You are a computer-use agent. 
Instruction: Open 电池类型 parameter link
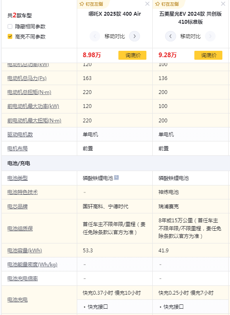click(x=17, y=178)
